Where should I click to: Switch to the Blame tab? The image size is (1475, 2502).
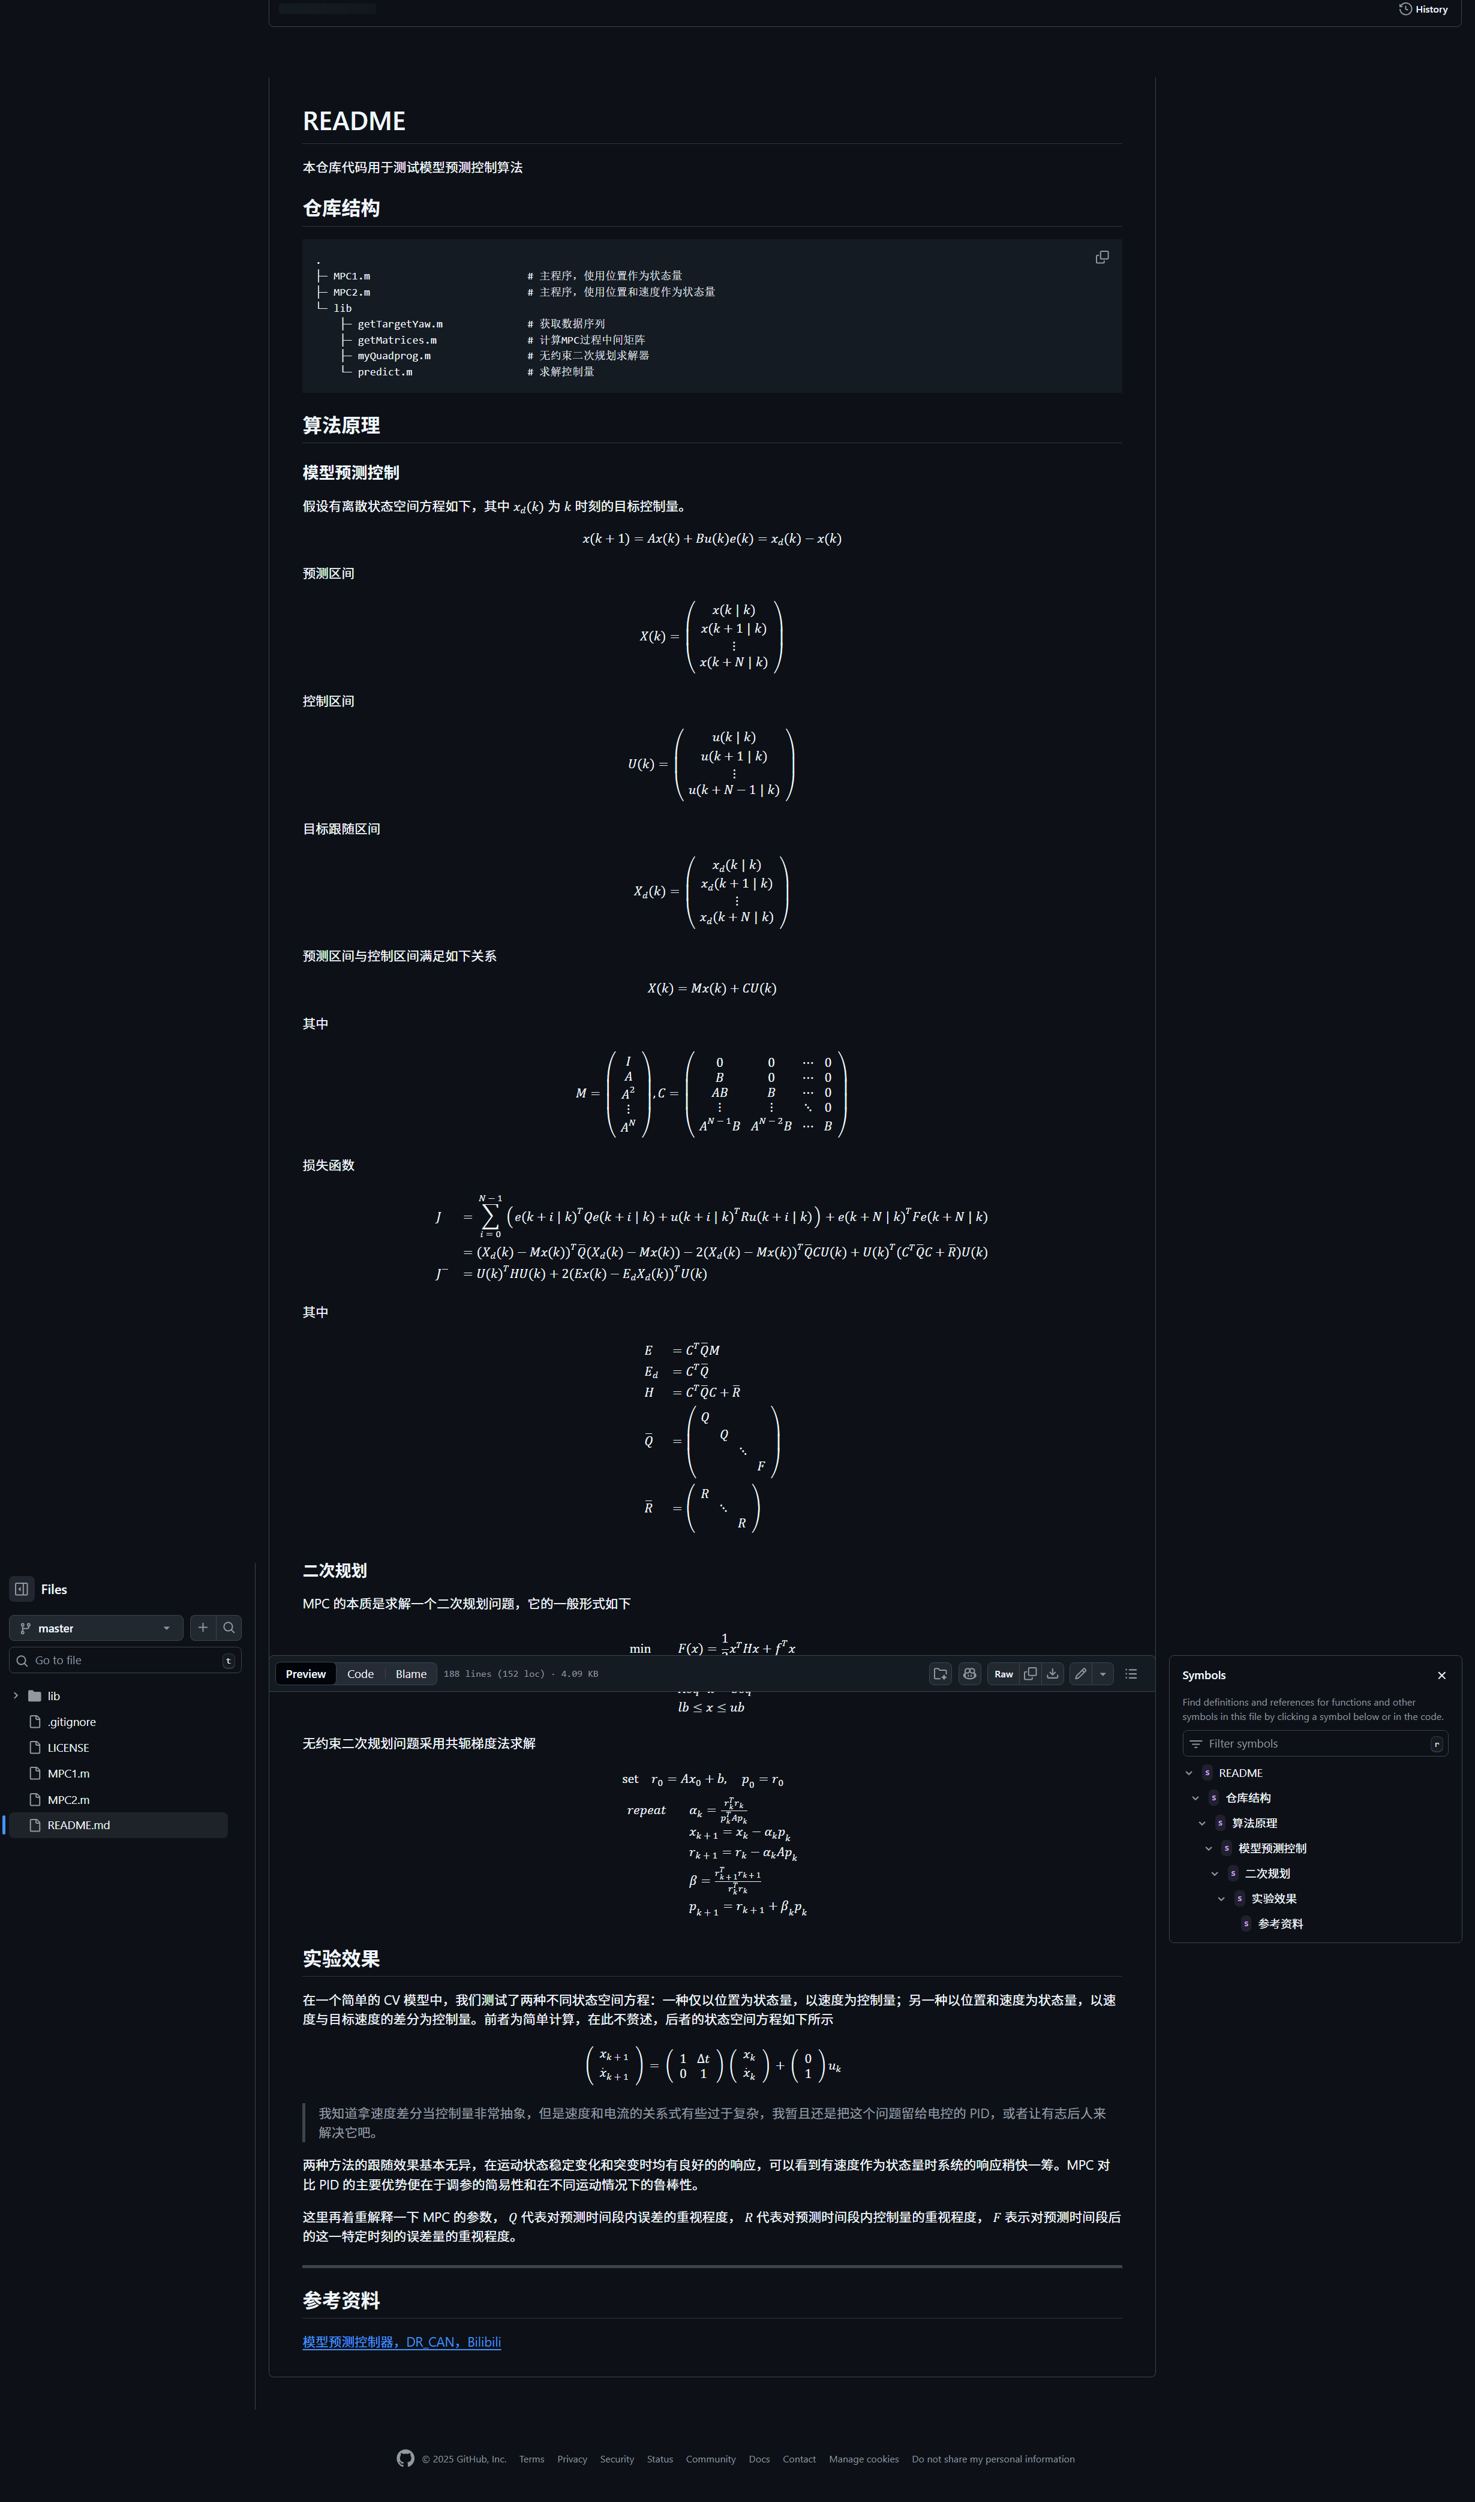tap(411, 1673)
